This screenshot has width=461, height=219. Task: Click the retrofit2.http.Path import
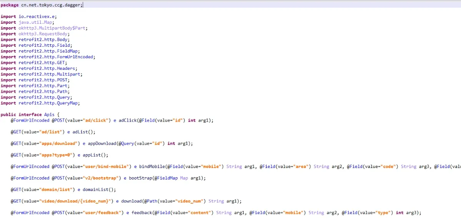(43, 91)
